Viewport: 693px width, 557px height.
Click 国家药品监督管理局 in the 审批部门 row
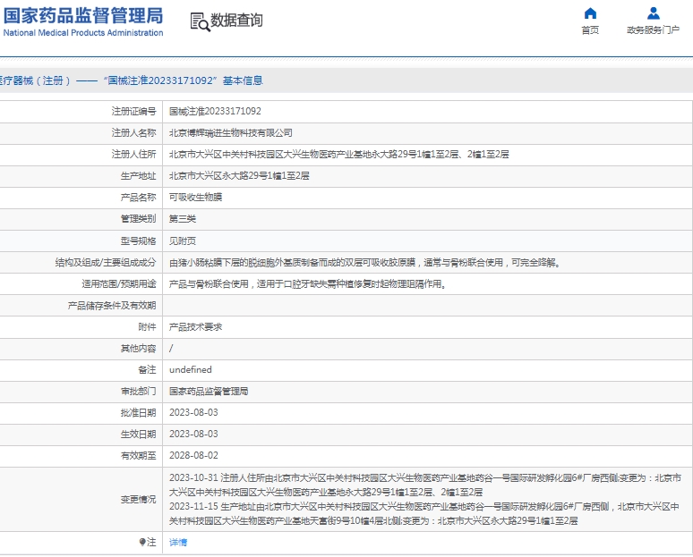click(x=209, y=392)
